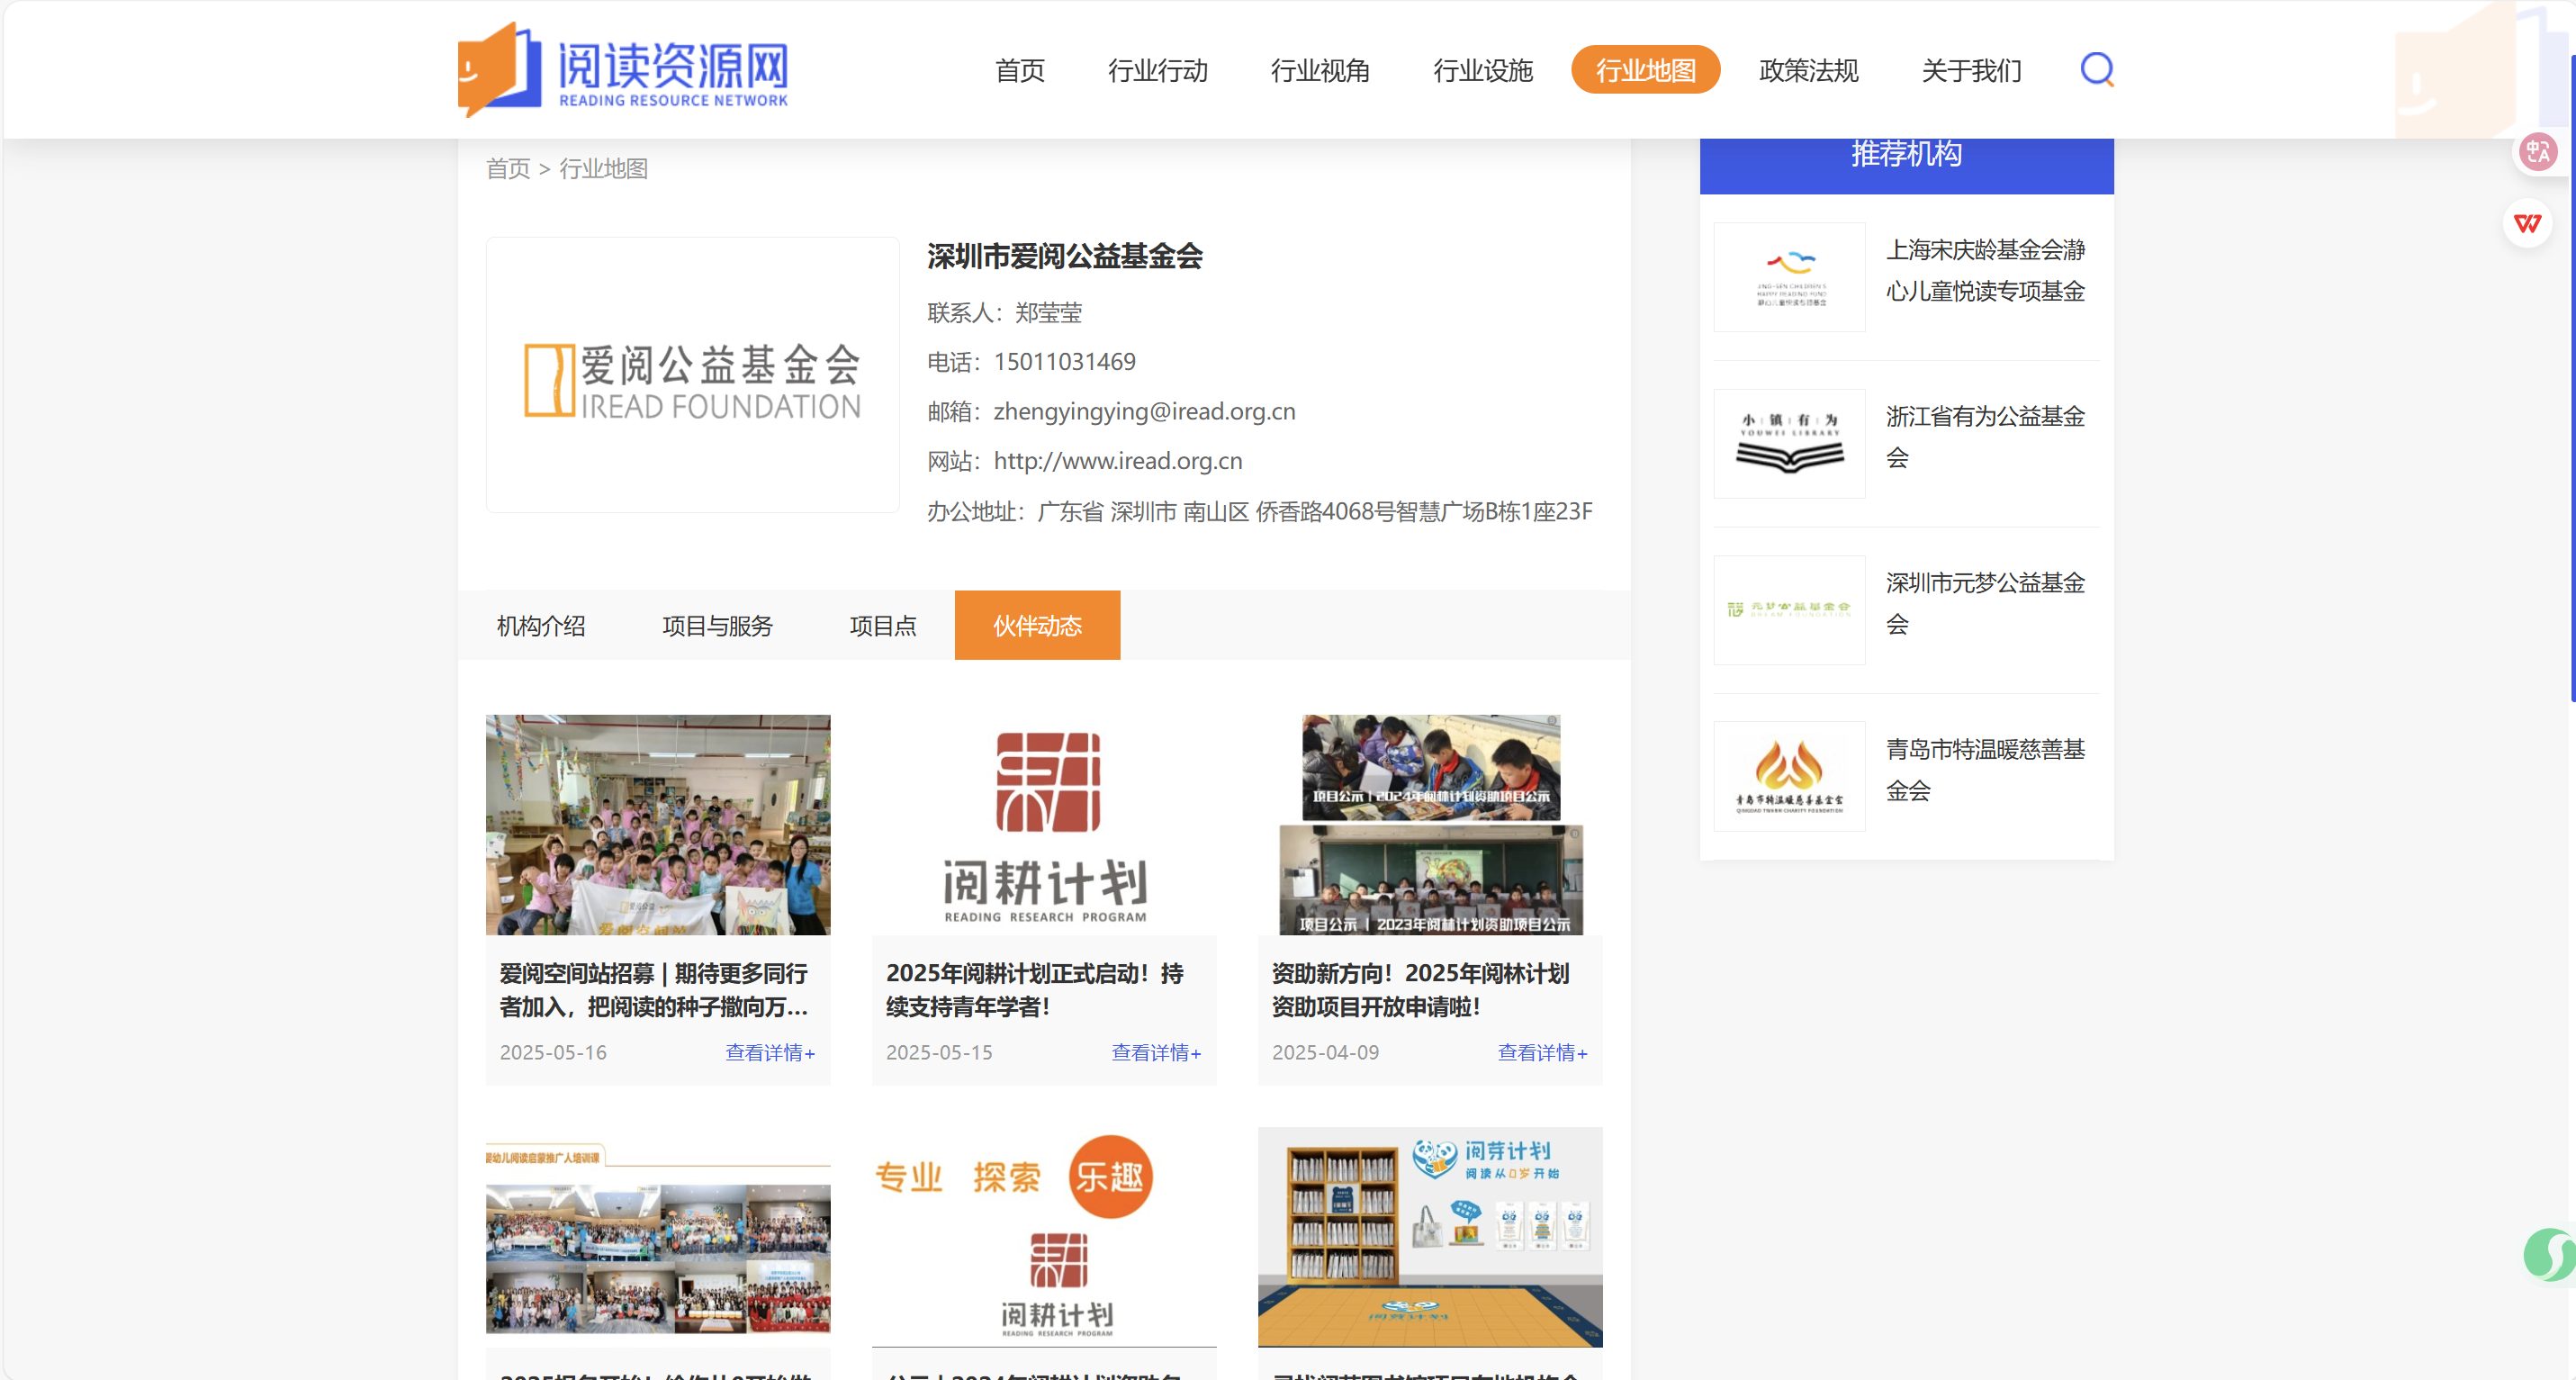Open the Qingdao Tewen flame logo
This screenshot has width=2576, height=1380.
(x=1789, y=776)
